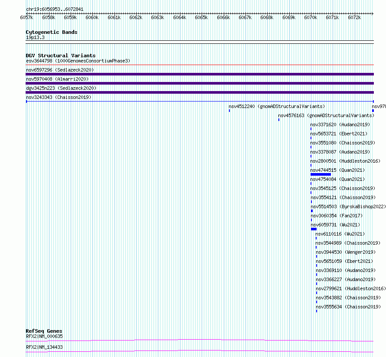The height and width of the screenshot is (357, 386).
Task: Open the esv3644798 1000GenomesConsortiumPhase3 variant label
Action: 78,61
